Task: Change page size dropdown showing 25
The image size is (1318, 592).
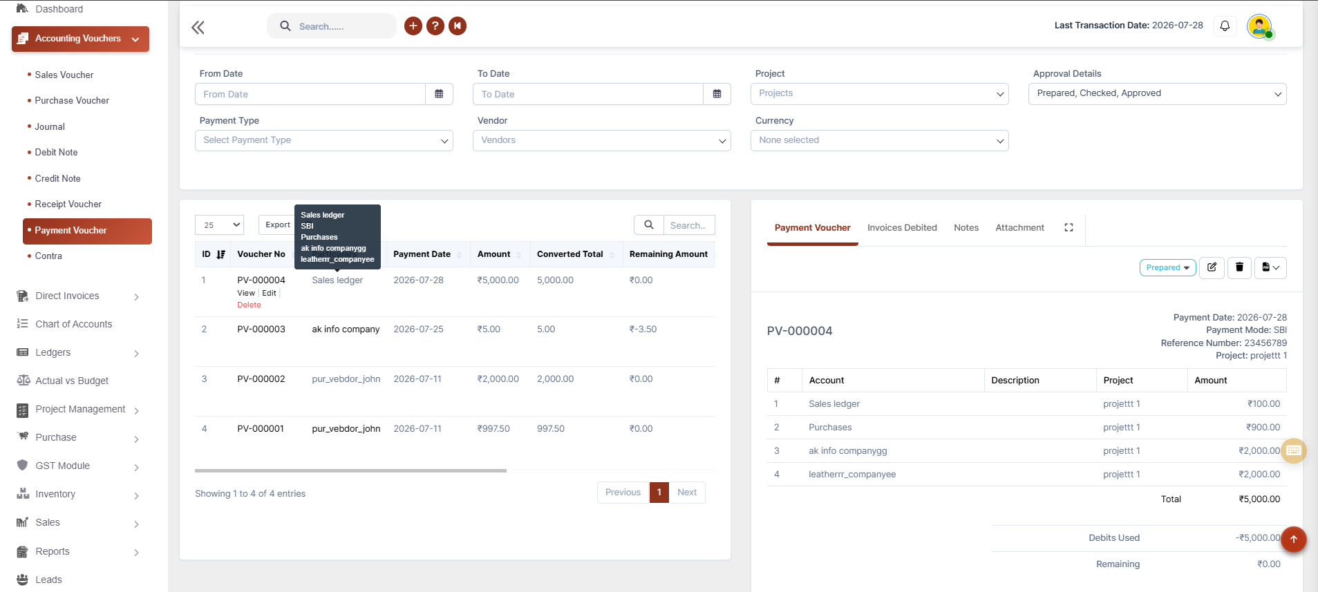Action: tap(219, 225)
